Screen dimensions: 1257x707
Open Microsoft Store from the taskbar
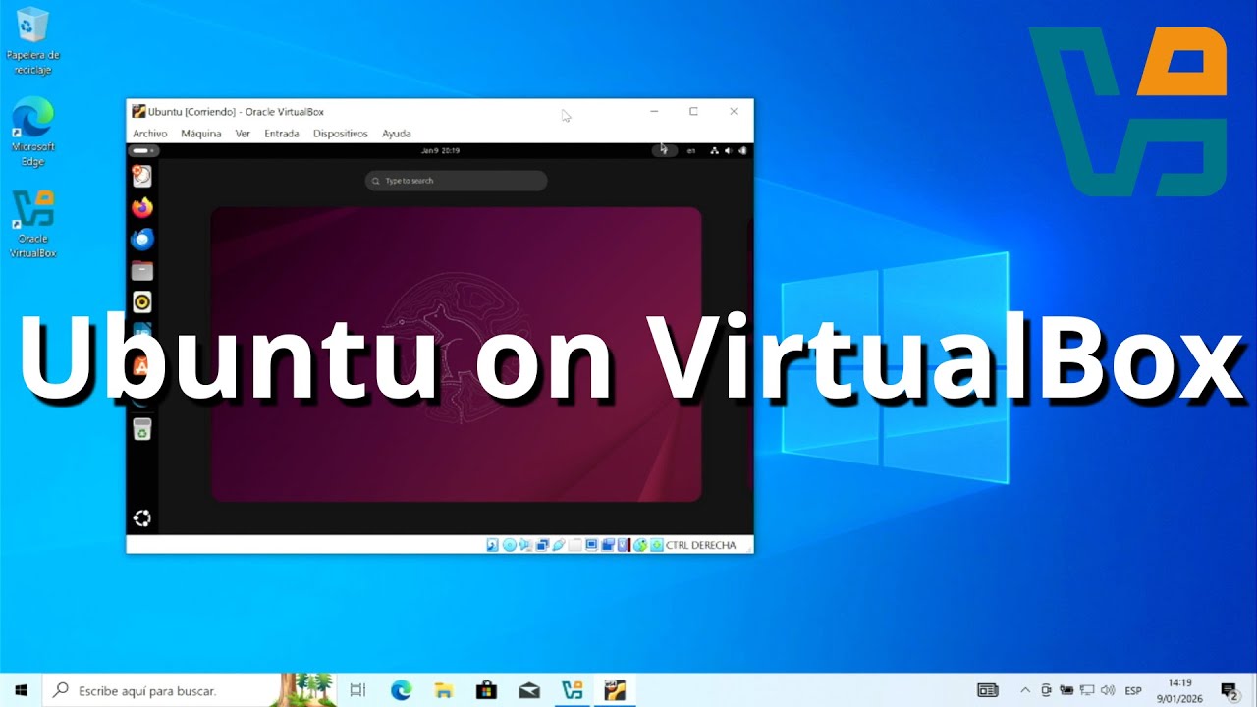coord(485,690)
